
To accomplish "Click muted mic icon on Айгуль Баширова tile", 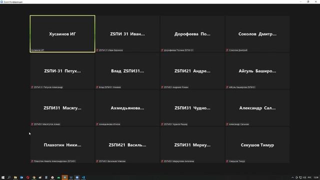I will click(x=227, y=87).
